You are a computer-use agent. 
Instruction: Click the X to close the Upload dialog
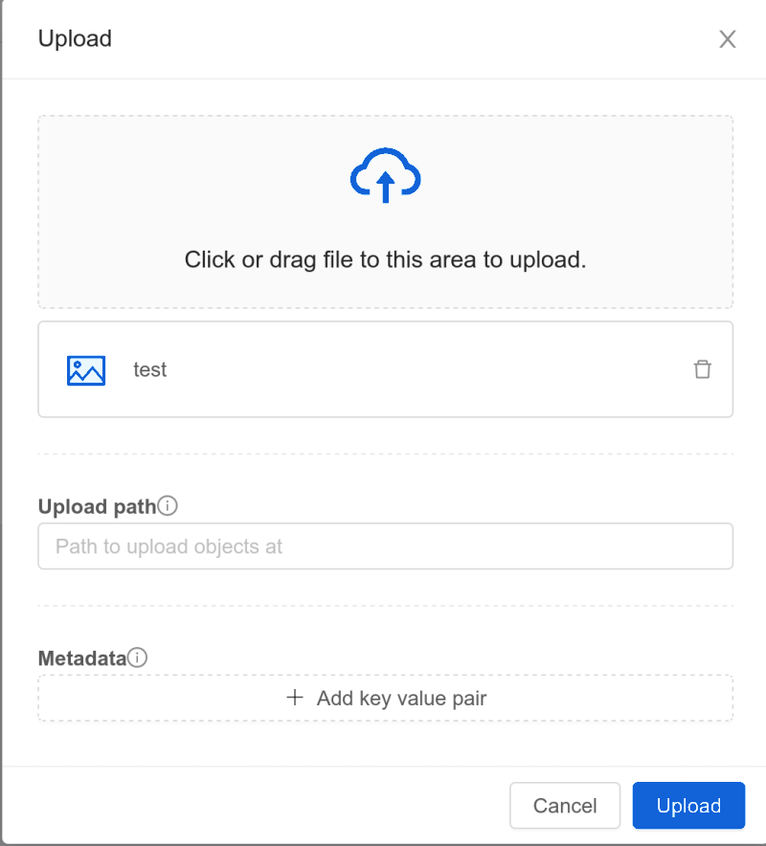tap(728, 39)
